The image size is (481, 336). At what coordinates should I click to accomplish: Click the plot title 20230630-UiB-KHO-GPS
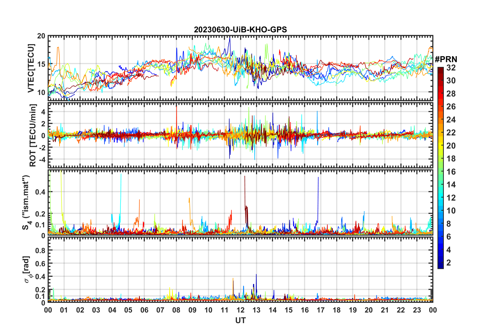pos(240,30)
